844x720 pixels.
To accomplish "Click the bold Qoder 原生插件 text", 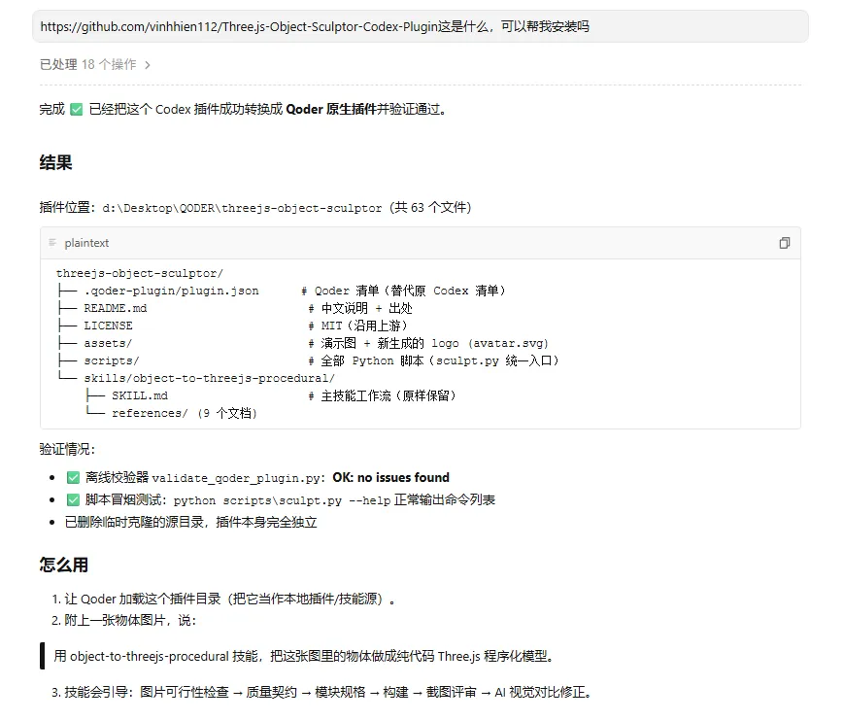I will pyautogui.click(x=331, y=110).
